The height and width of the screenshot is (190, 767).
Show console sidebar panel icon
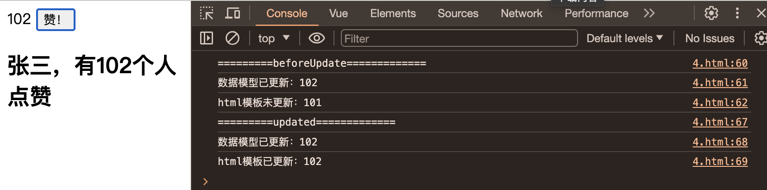click(x=207, y=38)
